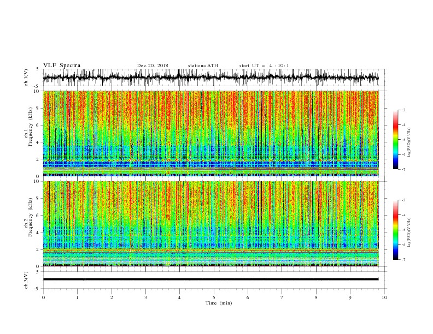Click the log(PSD) label beside ch.1 color bar
433x334 pixels.
[409, 142]
